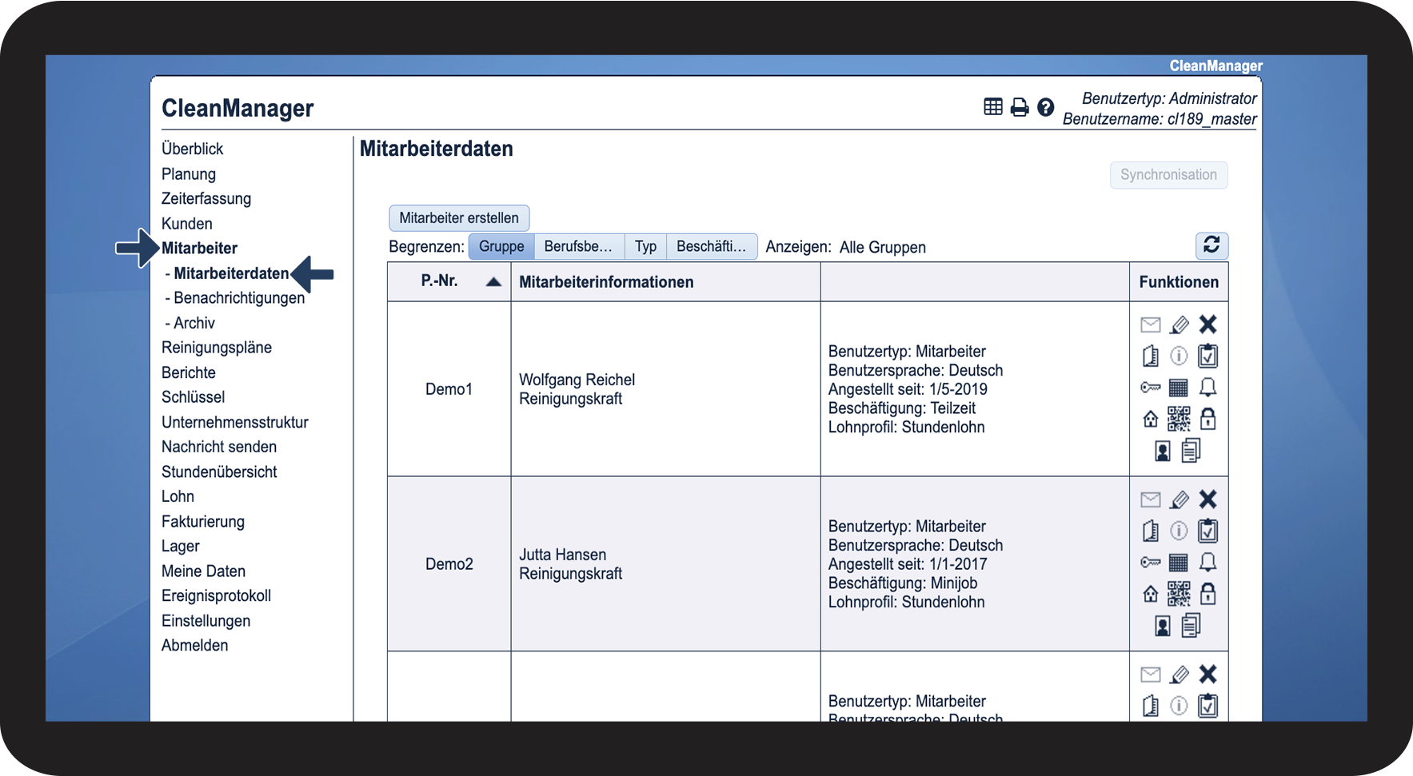
Task: Navigate to Kunden in the sidebar
Action: pos(187,224)
